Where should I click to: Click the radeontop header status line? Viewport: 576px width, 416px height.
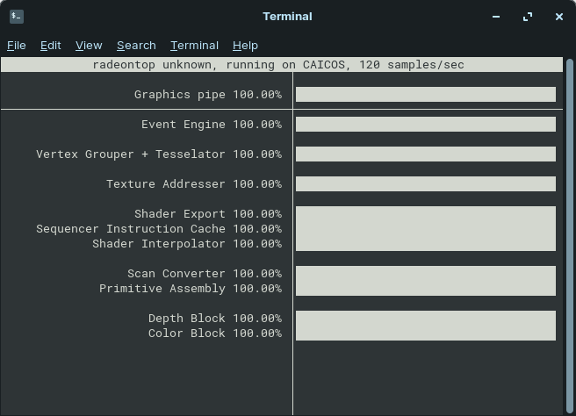[x=278, y=65]
